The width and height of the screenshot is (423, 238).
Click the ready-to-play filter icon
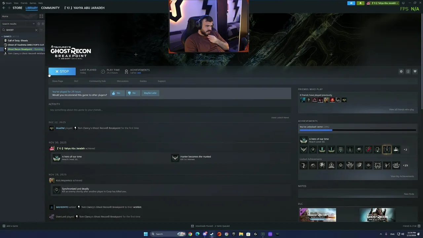[43, 24]
